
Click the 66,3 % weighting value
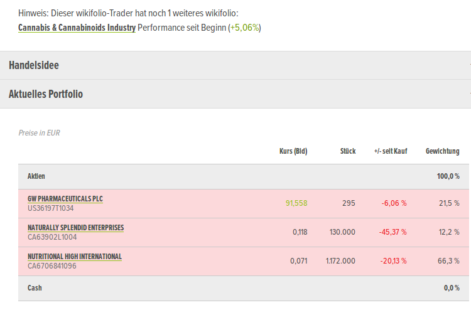448,261
